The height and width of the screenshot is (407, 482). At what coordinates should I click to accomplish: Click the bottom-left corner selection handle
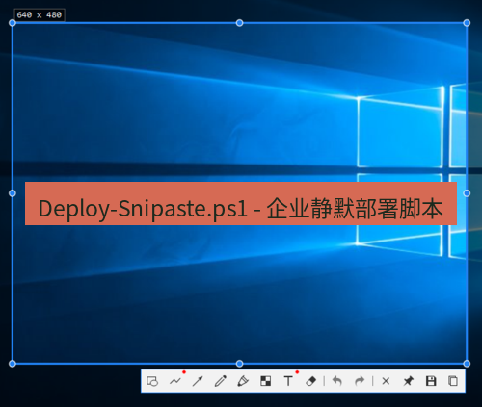13,364
